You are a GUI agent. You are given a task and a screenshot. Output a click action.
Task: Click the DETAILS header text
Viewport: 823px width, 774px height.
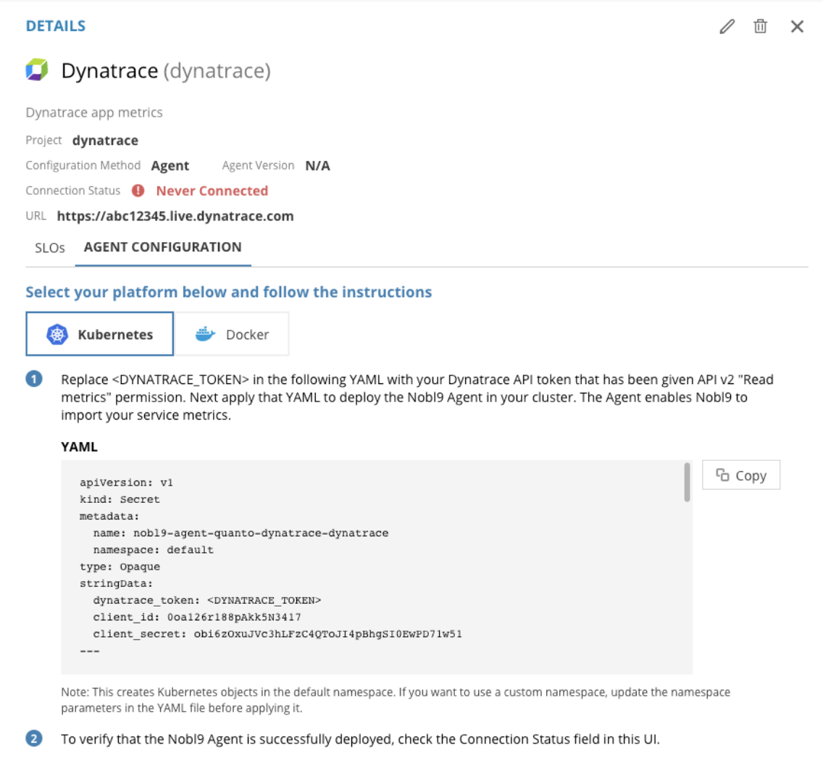[x=56, y=26]
